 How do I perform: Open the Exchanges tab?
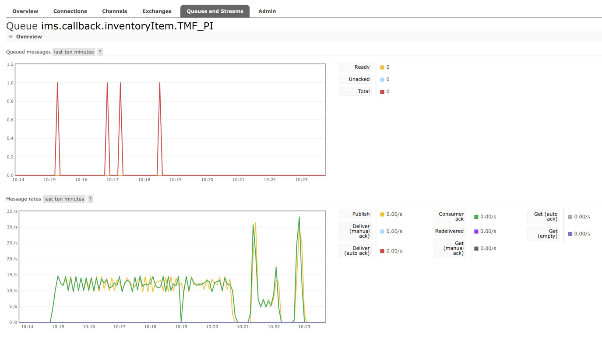157,11
